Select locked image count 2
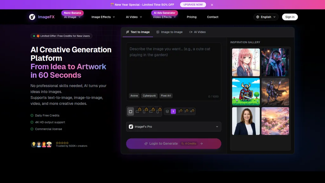Viewport: 325px width, 183px height. (x=180, y=111)
